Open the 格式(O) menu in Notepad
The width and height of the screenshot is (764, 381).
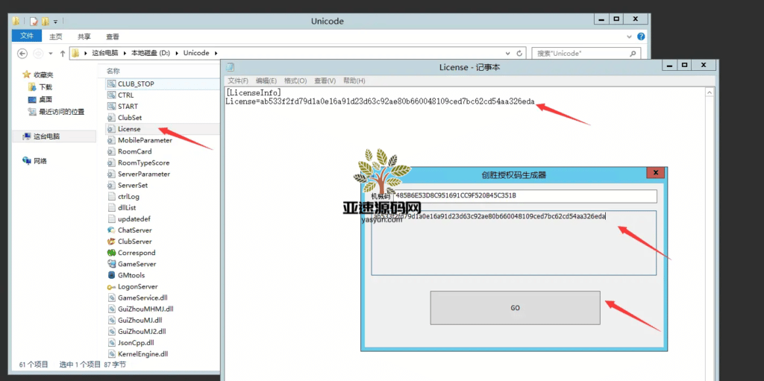click(x=295, y=81)
